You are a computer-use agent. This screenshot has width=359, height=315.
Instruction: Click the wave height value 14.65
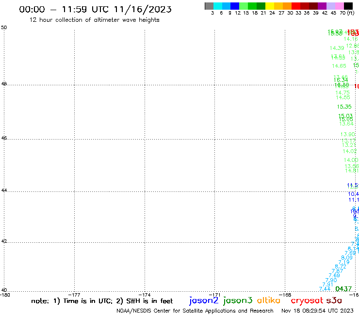[339, 66]
